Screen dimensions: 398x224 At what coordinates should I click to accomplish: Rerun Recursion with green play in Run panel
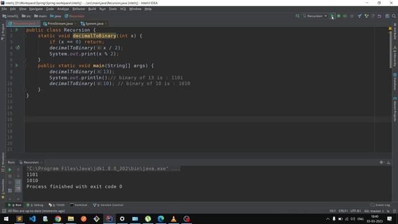pos(10,170)
